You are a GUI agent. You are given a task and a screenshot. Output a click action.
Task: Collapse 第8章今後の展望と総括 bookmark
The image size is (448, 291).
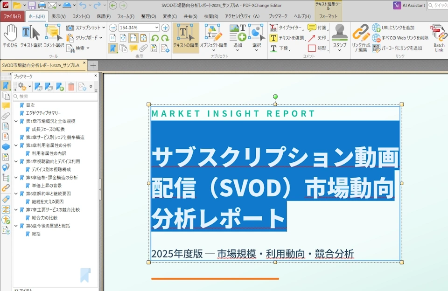pyautogui.click(x=16, y=226)
